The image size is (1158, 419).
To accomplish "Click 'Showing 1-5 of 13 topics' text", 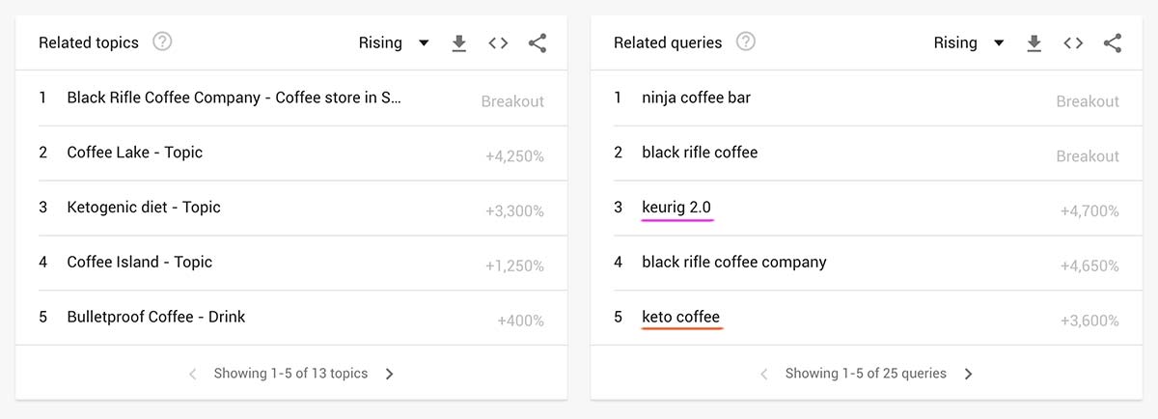I will tap(290, 374).
